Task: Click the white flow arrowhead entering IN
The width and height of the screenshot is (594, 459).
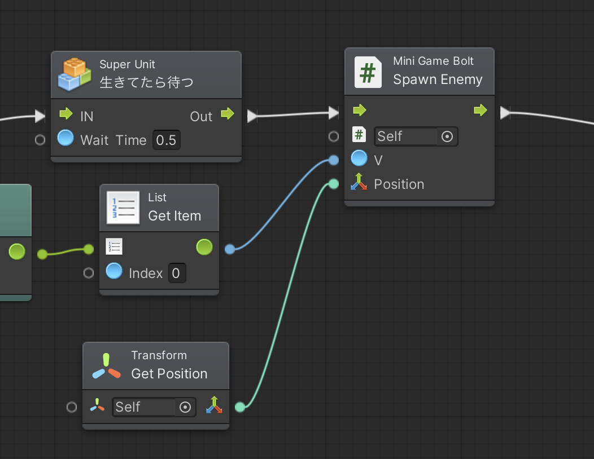Action: click(40, 116)
